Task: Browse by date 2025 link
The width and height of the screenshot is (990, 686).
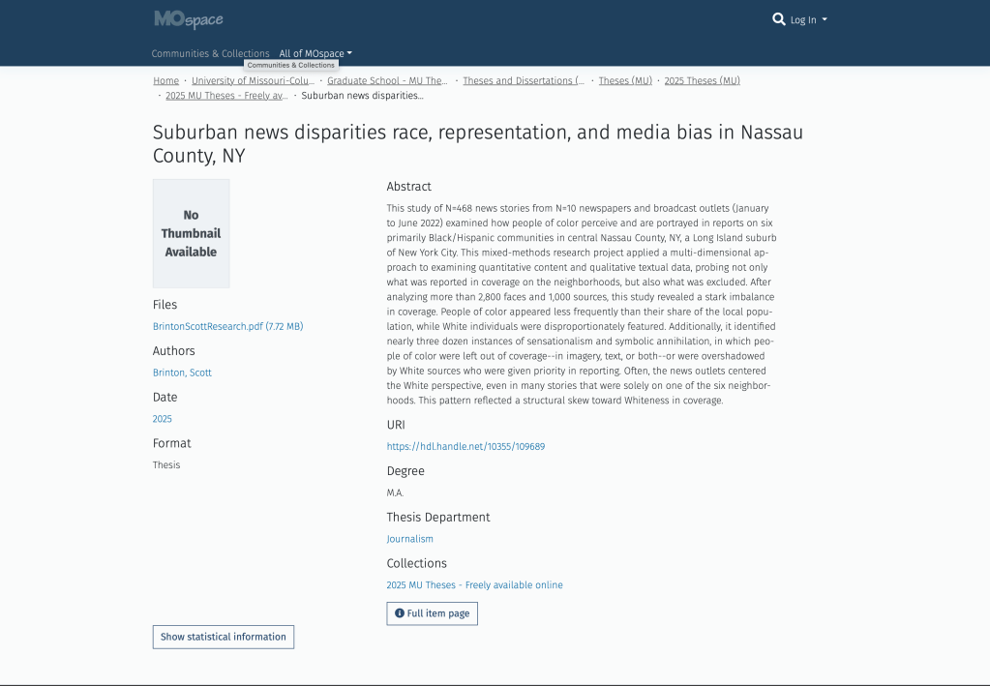Action: coord(162,419)
